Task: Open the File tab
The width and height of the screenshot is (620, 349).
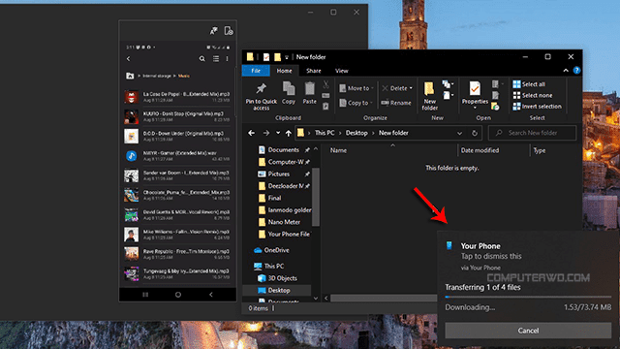Action: [x=256, y=71]
